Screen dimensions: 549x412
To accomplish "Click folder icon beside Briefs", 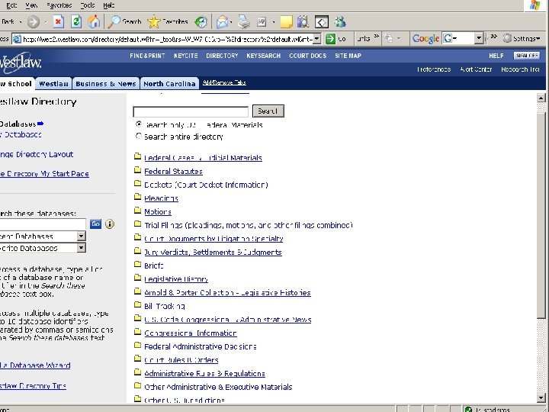I will coord(137,265).
